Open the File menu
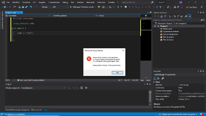The image size is (206, 116). pyautogui.click(x=8, y=2)
